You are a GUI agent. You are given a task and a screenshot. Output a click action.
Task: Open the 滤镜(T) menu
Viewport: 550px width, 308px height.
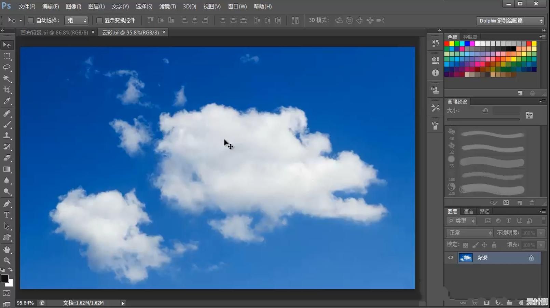tap(167, 6)
